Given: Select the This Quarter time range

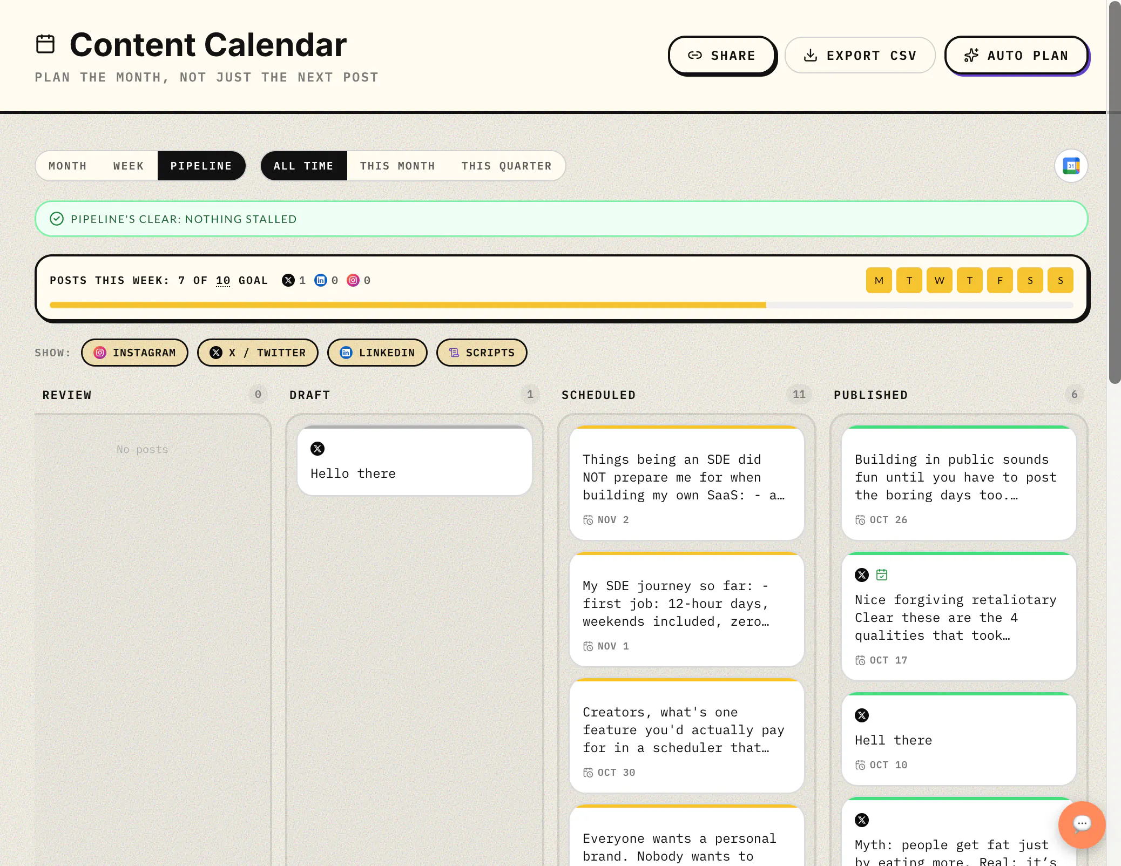Looking at the screenshot, I should [x=507, y=166].
